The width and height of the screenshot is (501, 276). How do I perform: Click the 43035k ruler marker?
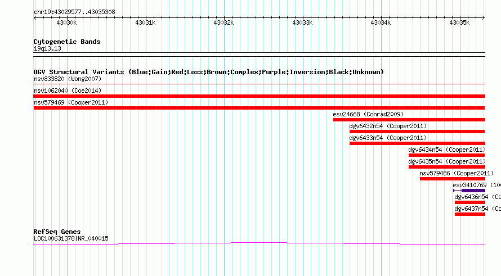click(459, 22)
